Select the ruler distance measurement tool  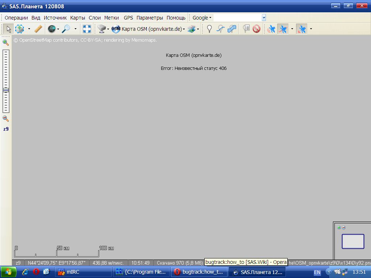38,29
